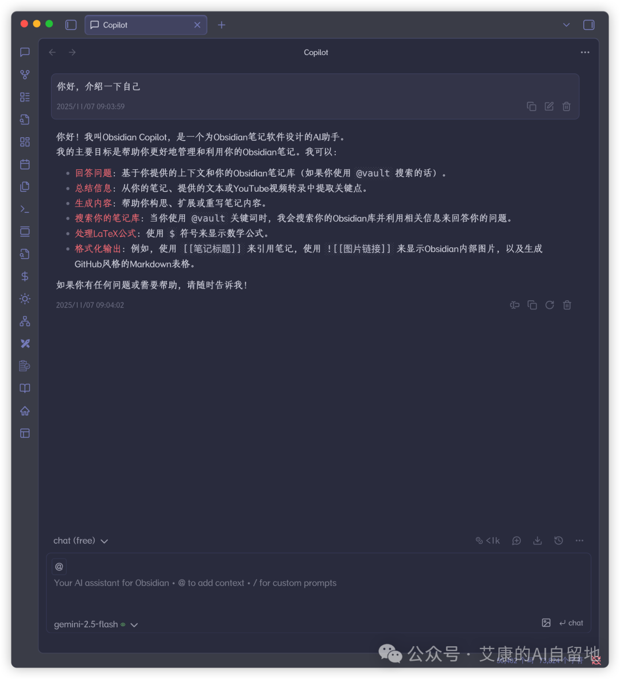Open the network hierarchy ribbon icon
The image size is (620, 679).
click(x=25, y=321)
